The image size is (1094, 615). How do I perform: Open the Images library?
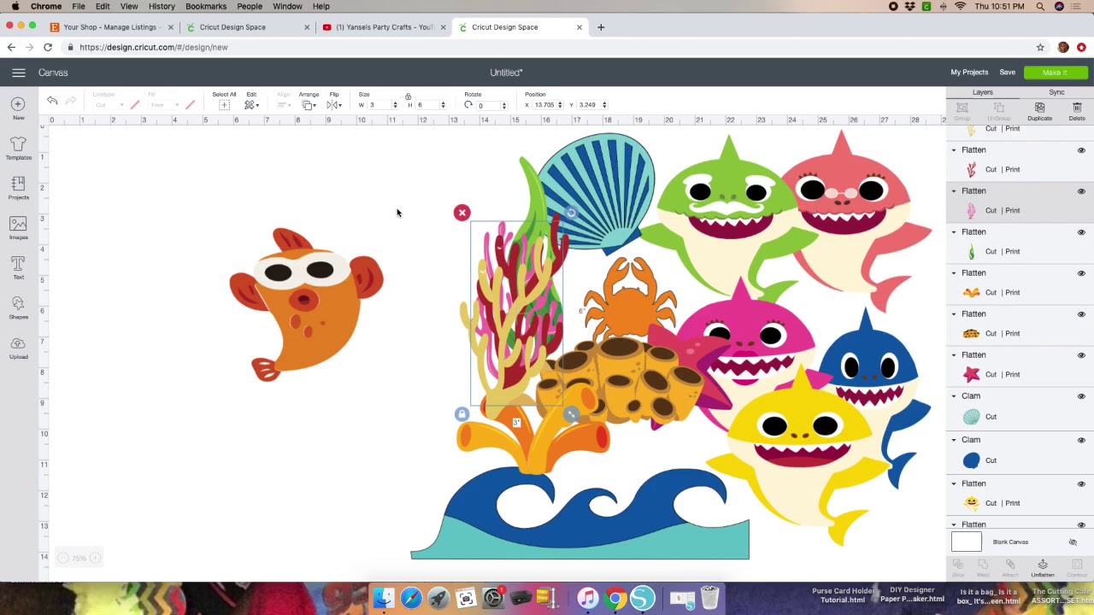(x=18, y=227)
